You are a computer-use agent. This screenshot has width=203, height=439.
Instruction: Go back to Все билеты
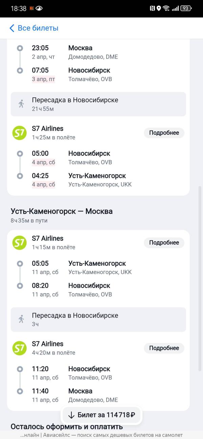[x=38, y=28]
